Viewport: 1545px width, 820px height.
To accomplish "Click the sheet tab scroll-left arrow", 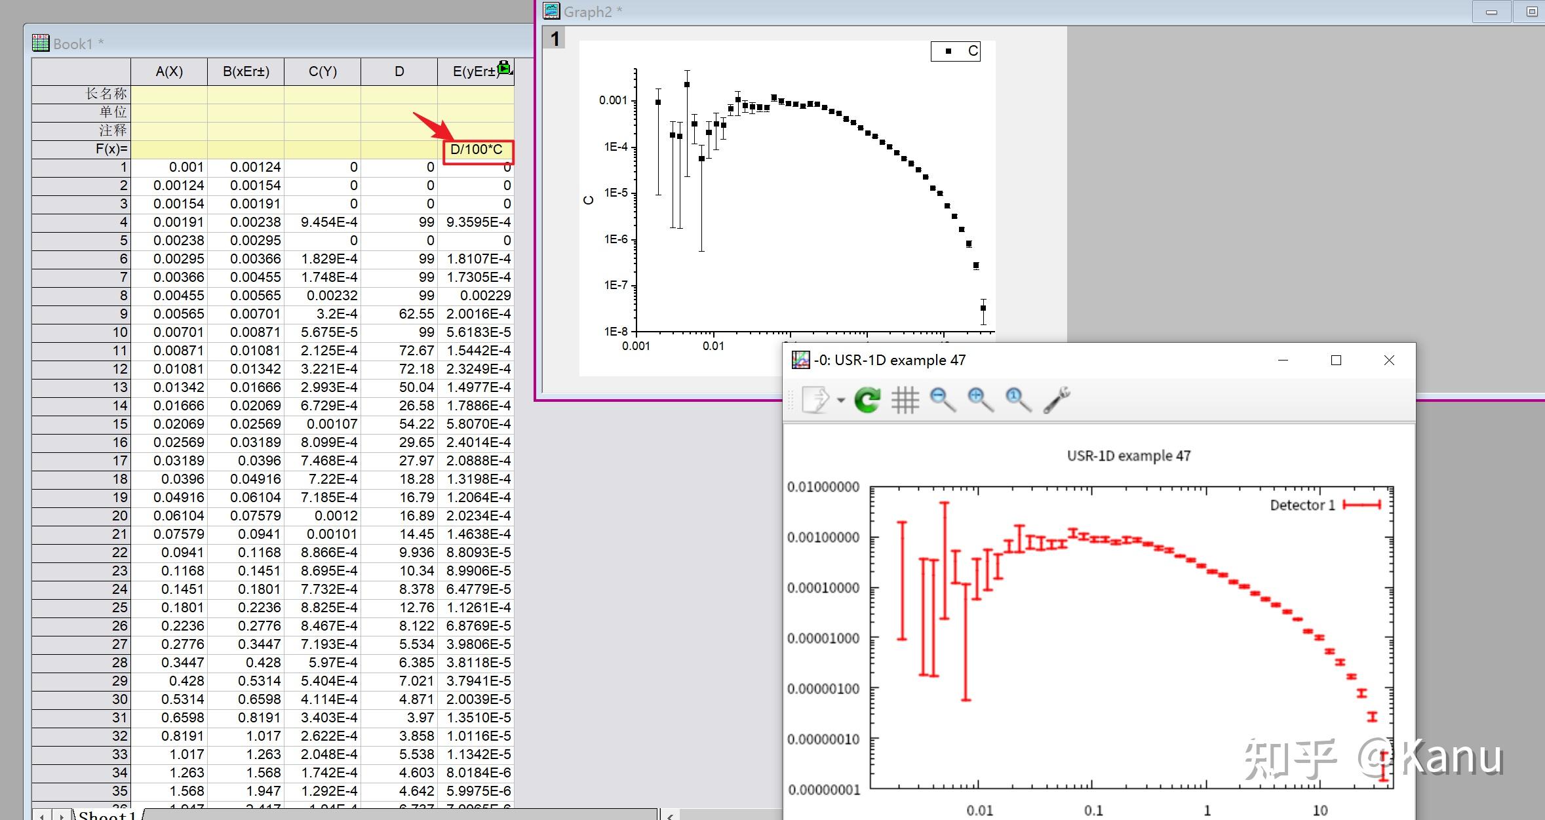I will point(42,815).
